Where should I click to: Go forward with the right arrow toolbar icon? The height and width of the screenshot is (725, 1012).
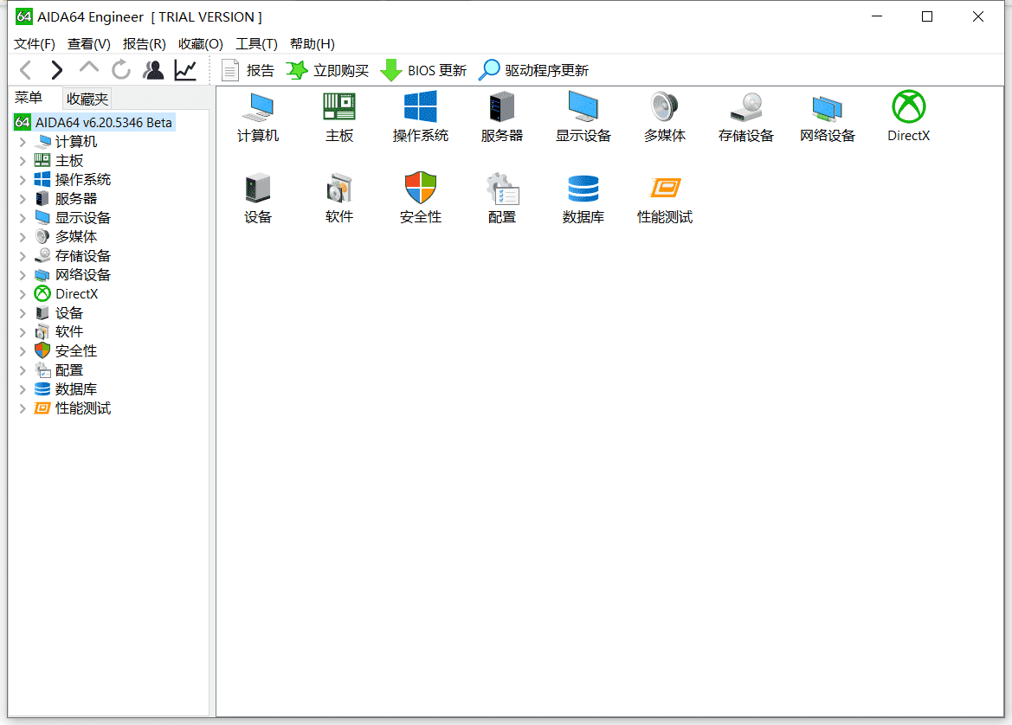point(57,70)
